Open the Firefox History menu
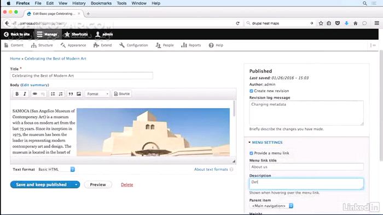This screenshot has width=383, height=215. click(79, 3)
